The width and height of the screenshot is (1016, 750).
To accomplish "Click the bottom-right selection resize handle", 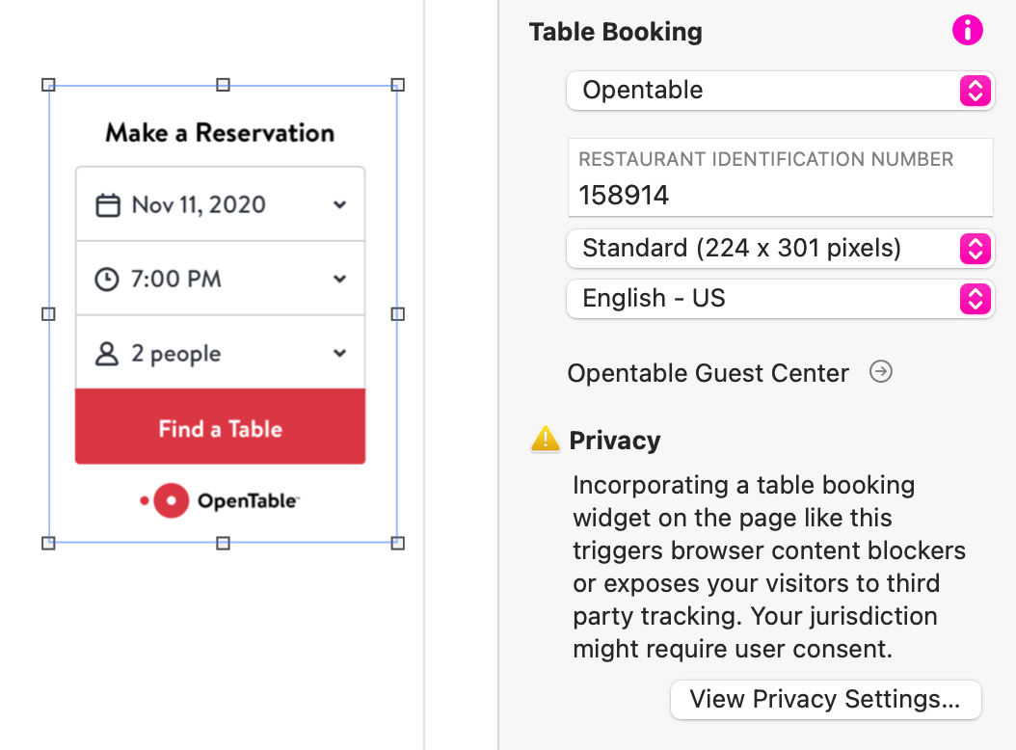I will tap(397, 544).
